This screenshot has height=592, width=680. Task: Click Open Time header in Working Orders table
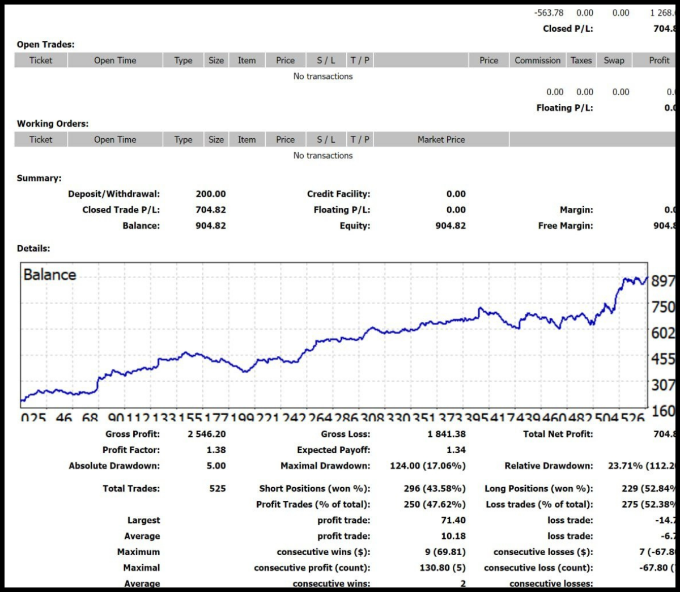pos(115,139)
